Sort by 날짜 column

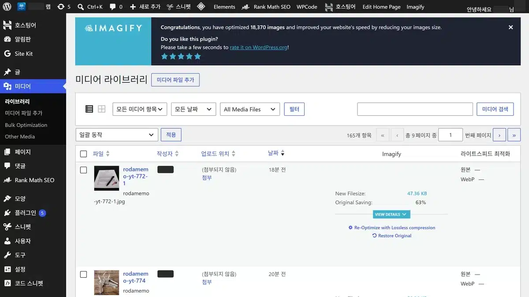coord(276,153)
